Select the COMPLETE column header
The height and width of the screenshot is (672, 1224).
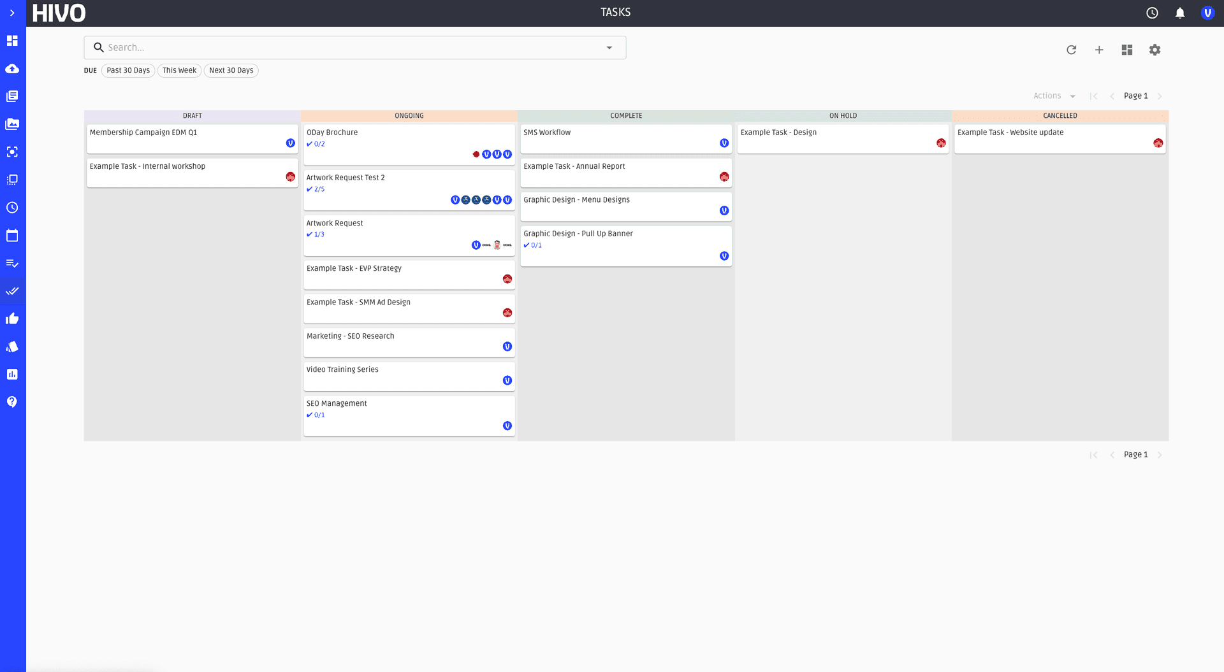click(626, 116)
